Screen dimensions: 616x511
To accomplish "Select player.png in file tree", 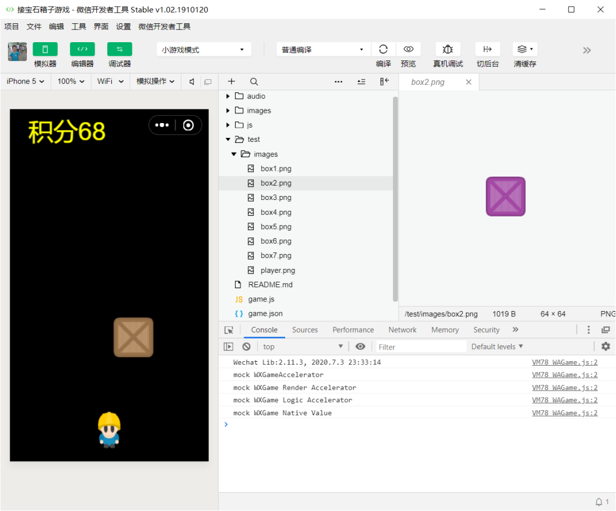I will point(278,271).
